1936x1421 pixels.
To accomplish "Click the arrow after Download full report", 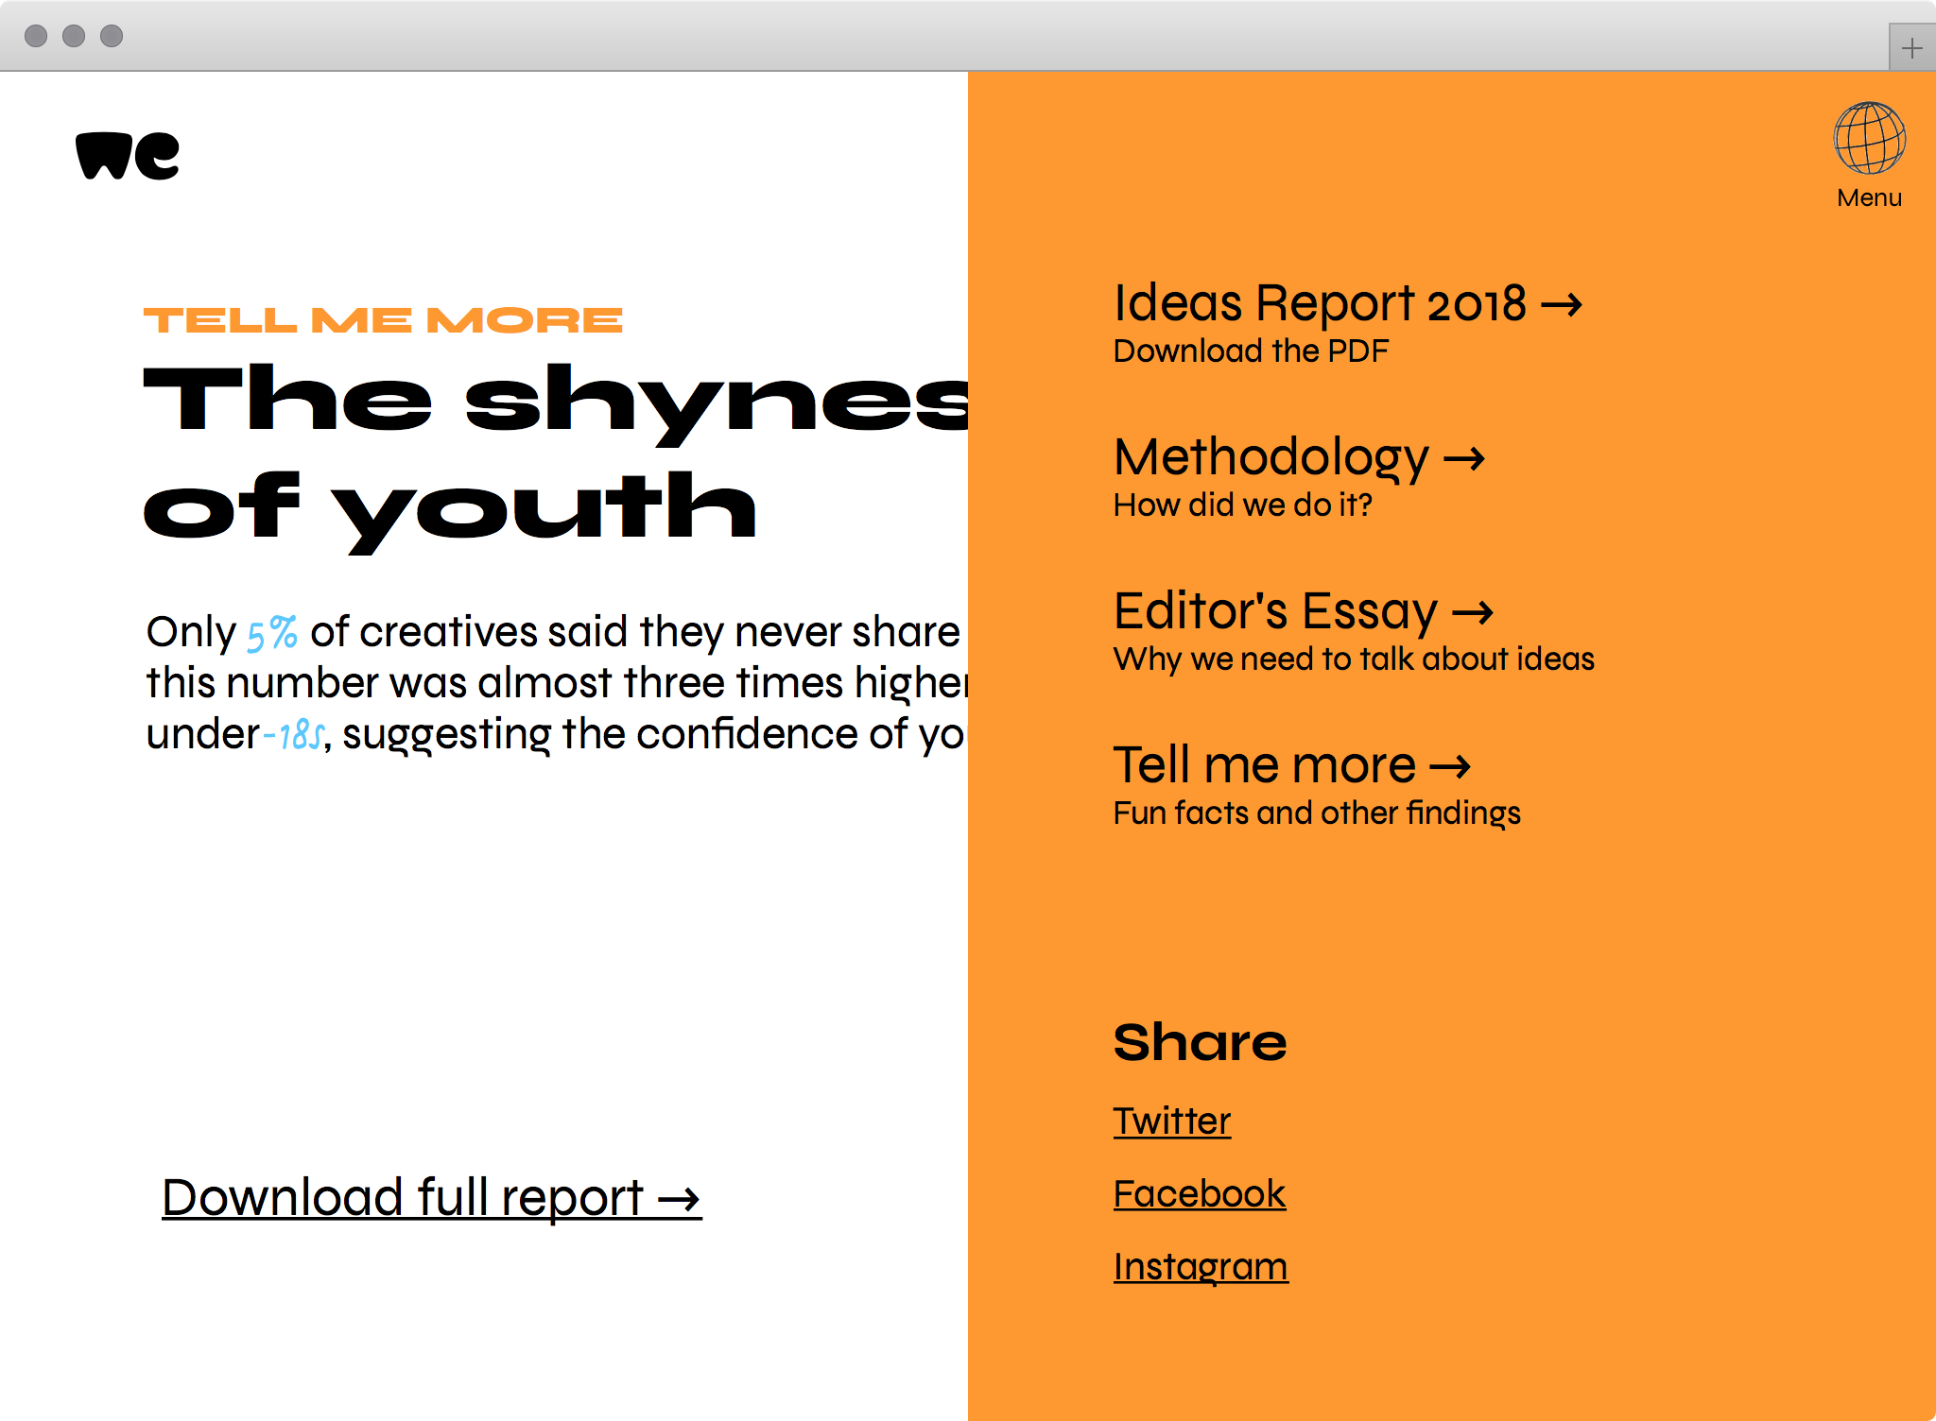I will (x=679, y=1200).
